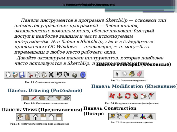Click the heading 'Панель Construction'
177x132 pixels.
110,108
